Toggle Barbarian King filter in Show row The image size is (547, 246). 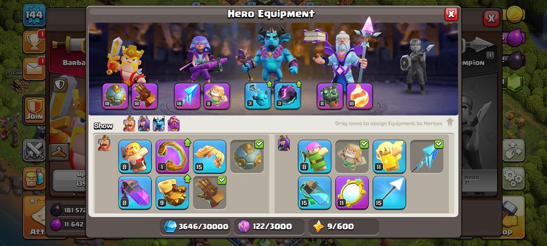coord(129,124)
